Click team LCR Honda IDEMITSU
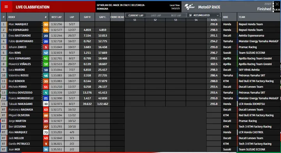Viewport: 281px width, 153px height. point(252,104)
